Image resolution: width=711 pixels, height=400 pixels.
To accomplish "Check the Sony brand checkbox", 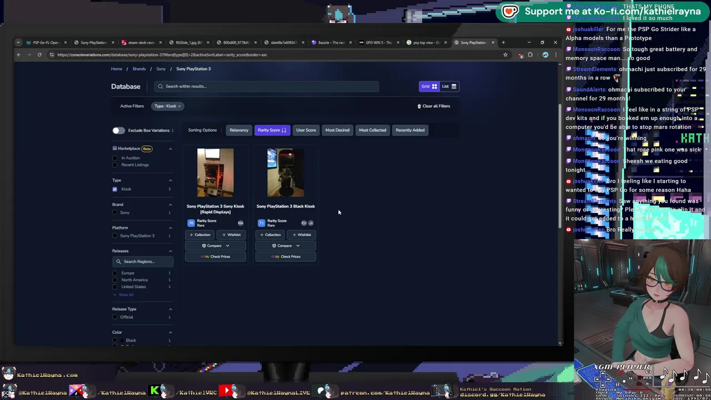I will coord(115,213).
